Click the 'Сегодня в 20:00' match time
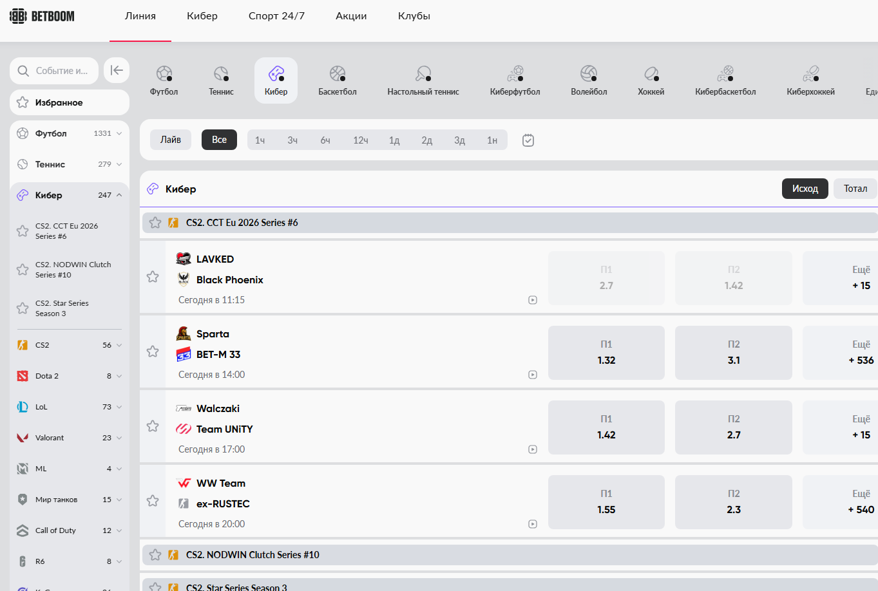Viewport: 878px width, 591px height. pyautogui.click(x=212, y=524)
